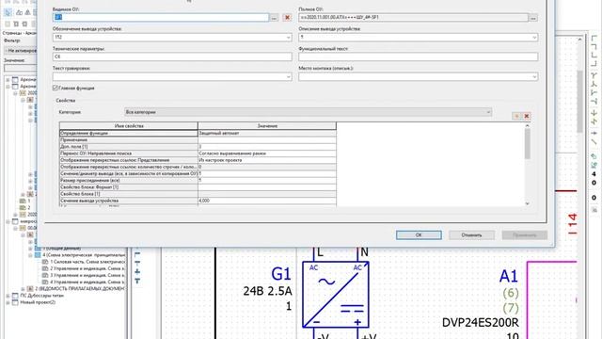
Task: Select 'ПС Дубоссары титан' project in tree
Action: pos(41,296)
